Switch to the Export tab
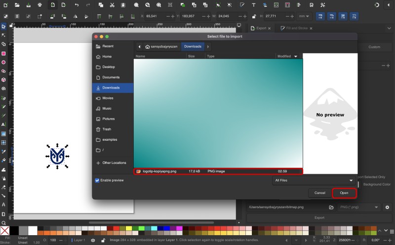Viewport: 395px width, 245px height. tap(261, 28)
